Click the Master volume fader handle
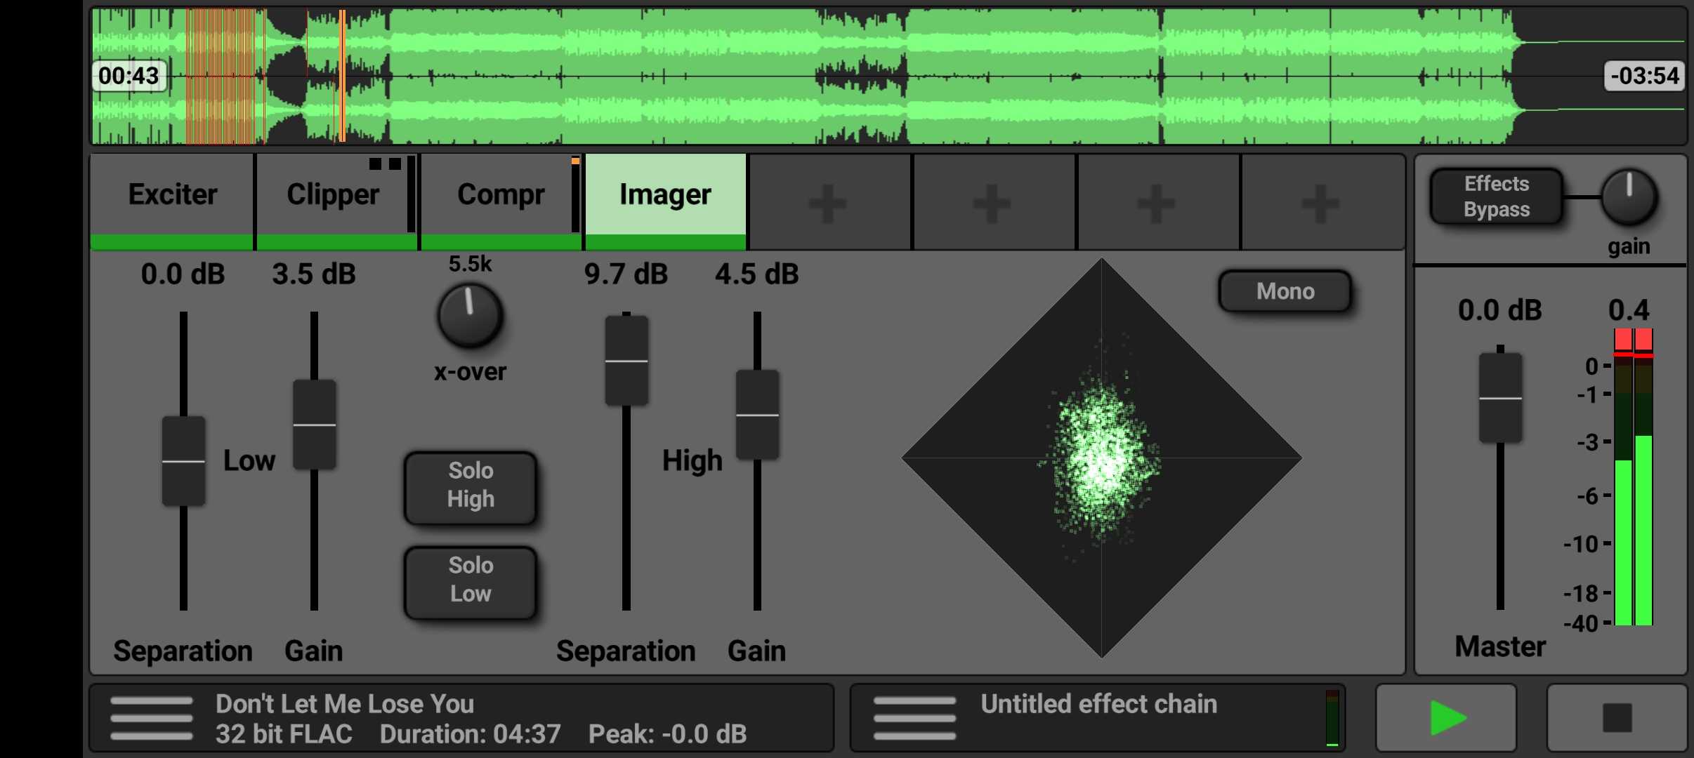 (1500, 398)
